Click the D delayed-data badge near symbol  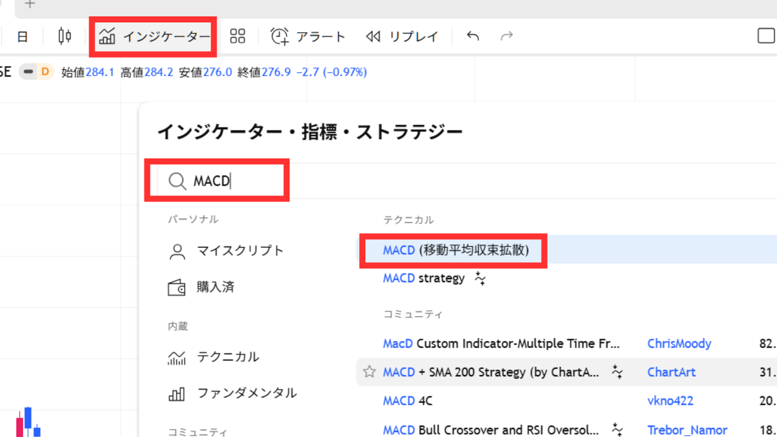coord(45,72)
